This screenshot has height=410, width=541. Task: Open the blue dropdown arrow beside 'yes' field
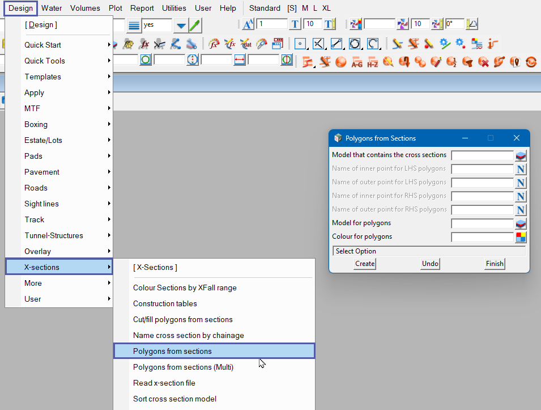click(181, 25)
